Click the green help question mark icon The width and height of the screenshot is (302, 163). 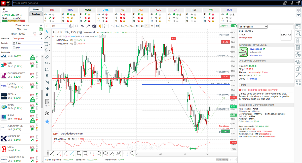pyautogui.click(x=41, y=29)
